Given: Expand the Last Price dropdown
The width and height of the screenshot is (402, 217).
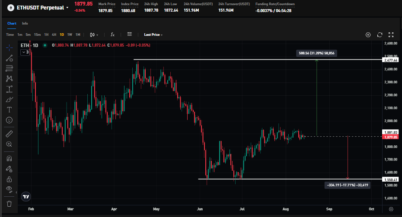Looking at the screenshot, I should point(153,35).
